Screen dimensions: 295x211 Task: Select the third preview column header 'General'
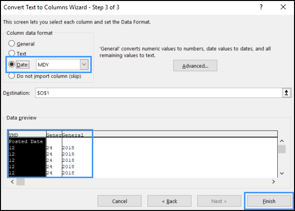point(73,135)
